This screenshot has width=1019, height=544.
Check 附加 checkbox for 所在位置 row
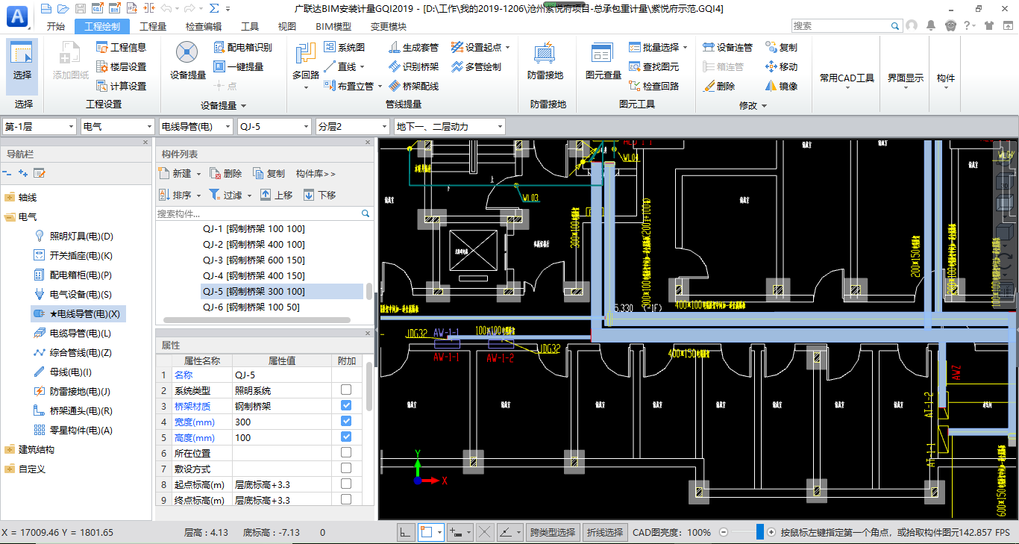[x=346, y=453]
